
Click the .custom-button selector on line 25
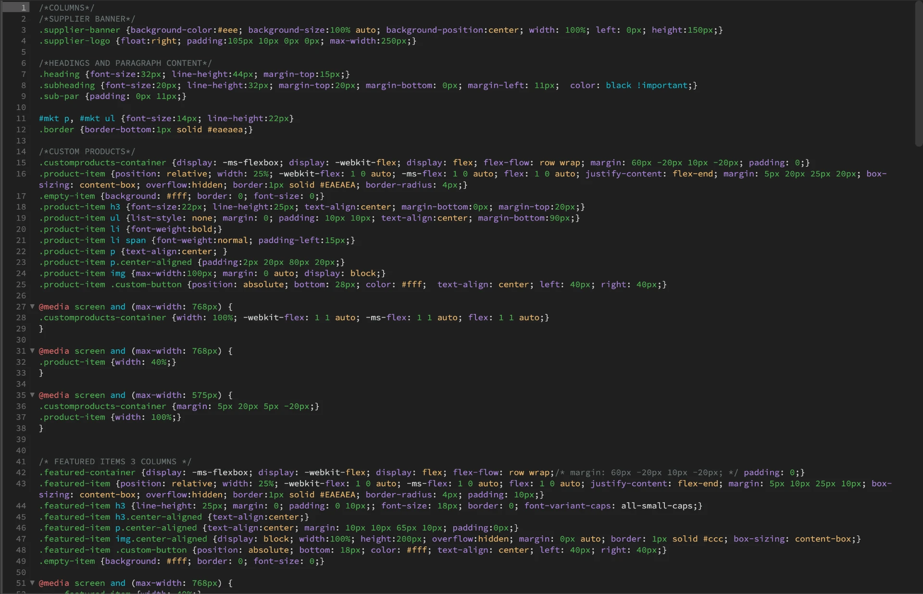pos(146,284)
